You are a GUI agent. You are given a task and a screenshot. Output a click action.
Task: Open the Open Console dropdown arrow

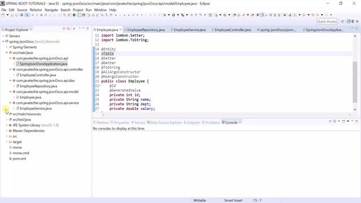348,121
